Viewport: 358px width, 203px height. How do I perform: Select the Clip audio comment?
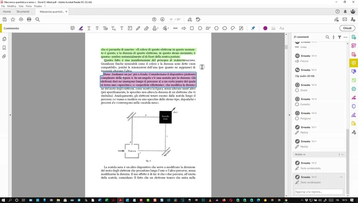click(319, 73)
